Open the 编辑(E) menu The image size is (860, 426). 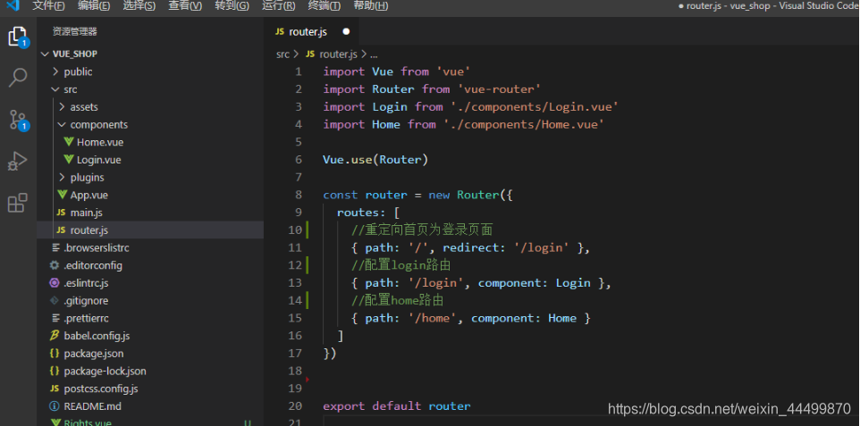tap(93, 6)
